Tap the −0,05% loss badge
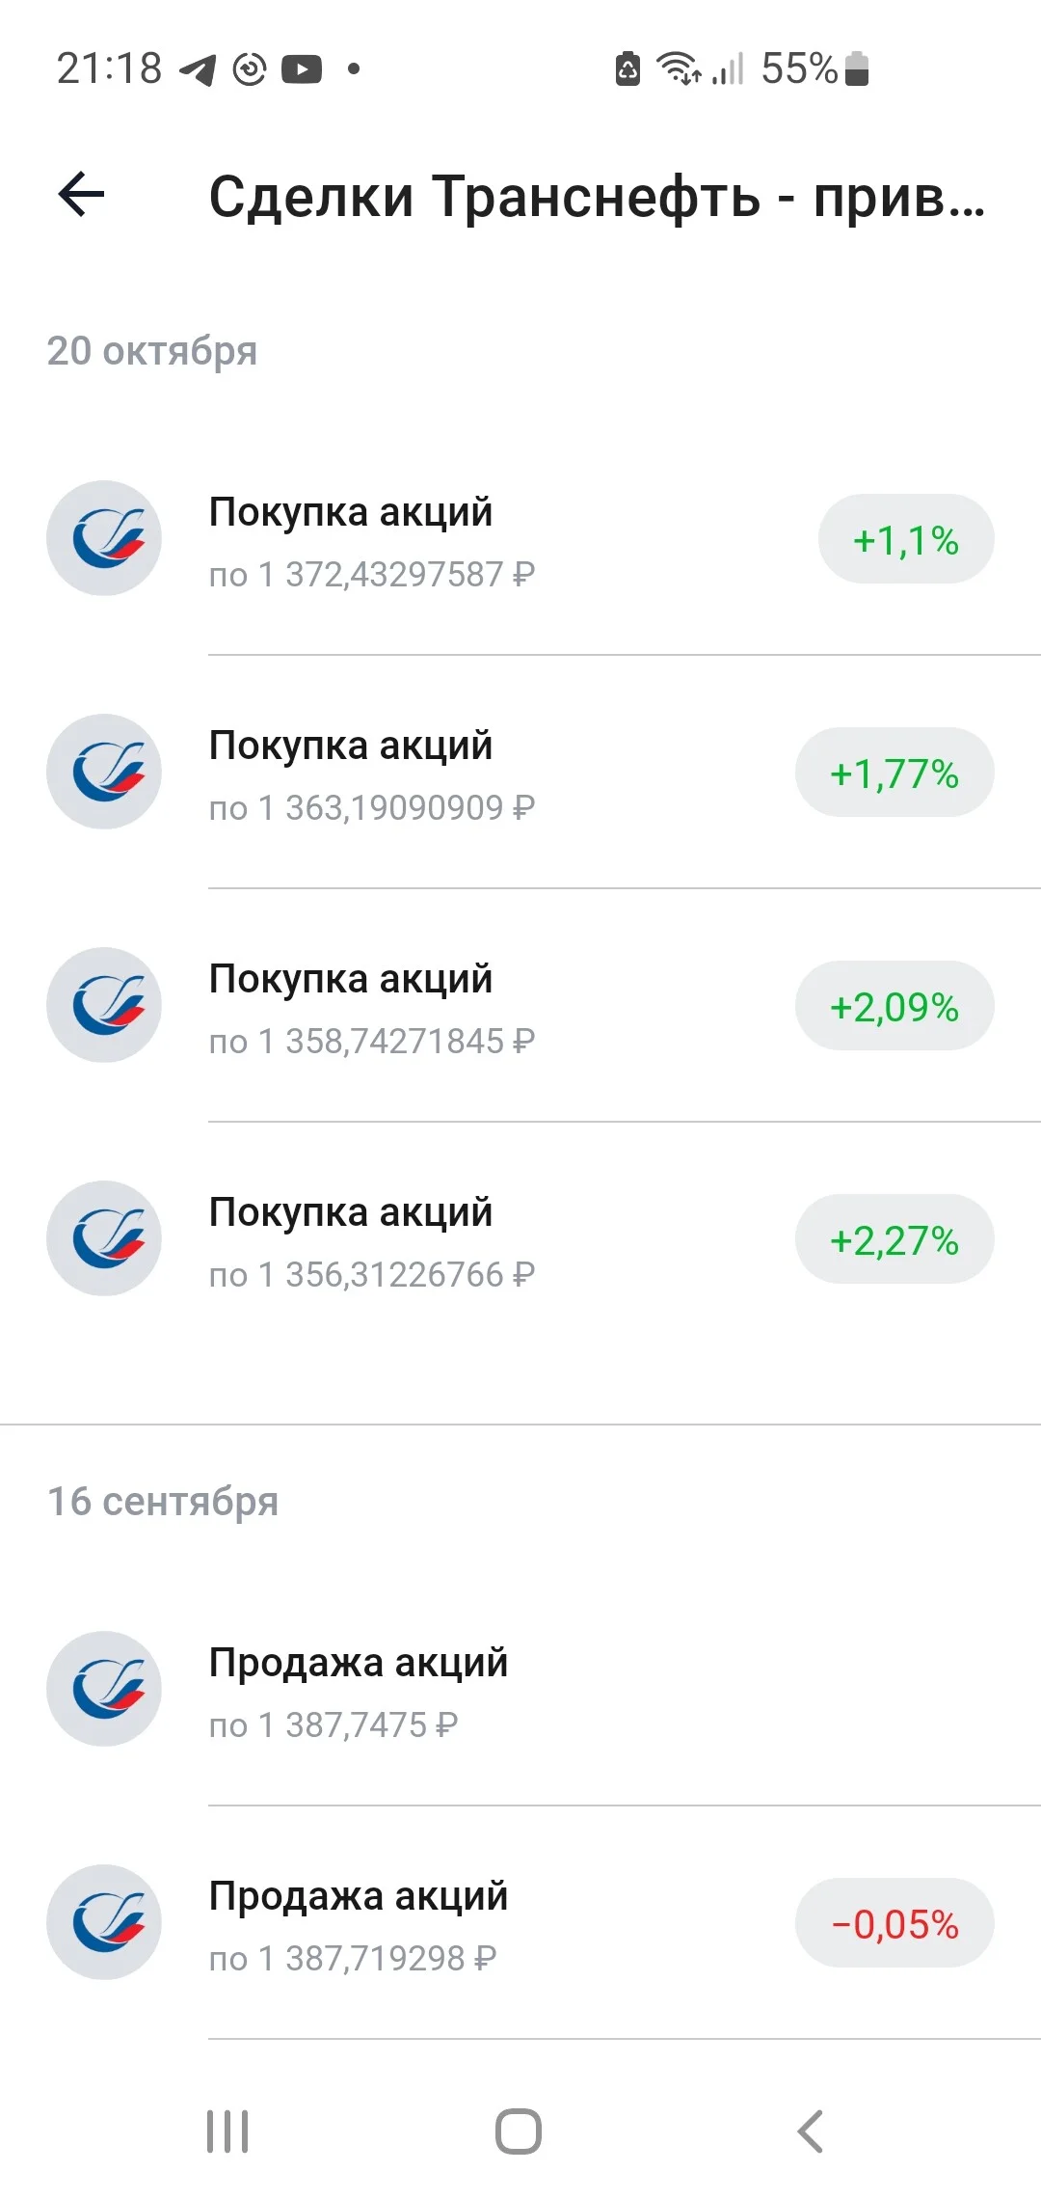Image resolution: width=1041 pixels, height=2199 pixels. tap(894, 1923)
